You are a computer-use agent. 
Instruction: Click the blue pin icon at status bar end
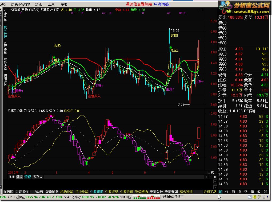tap(268, 197)
